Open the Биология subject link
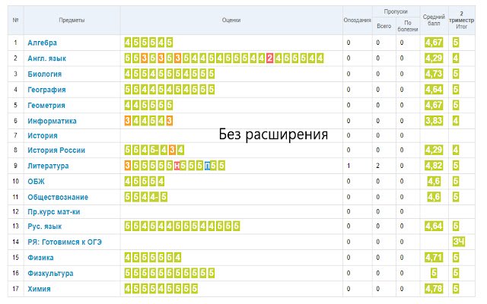The image size is (487, 304). [45, 74]
